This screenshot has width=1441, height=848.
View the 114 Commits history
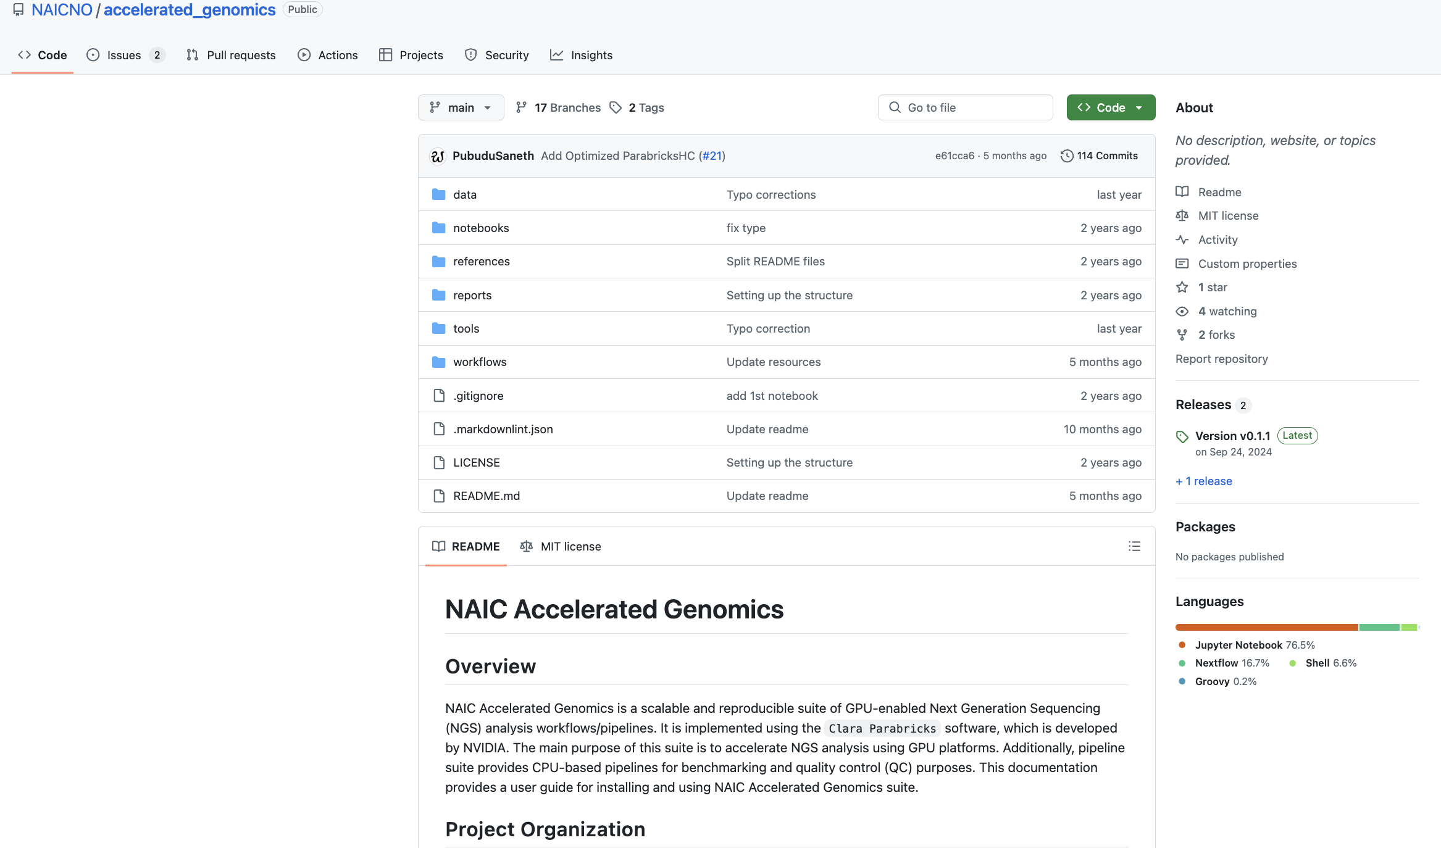1099,156
